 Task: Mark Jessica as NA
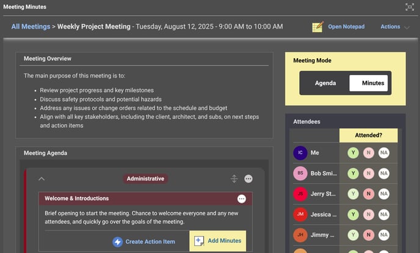tap(384, 215)
